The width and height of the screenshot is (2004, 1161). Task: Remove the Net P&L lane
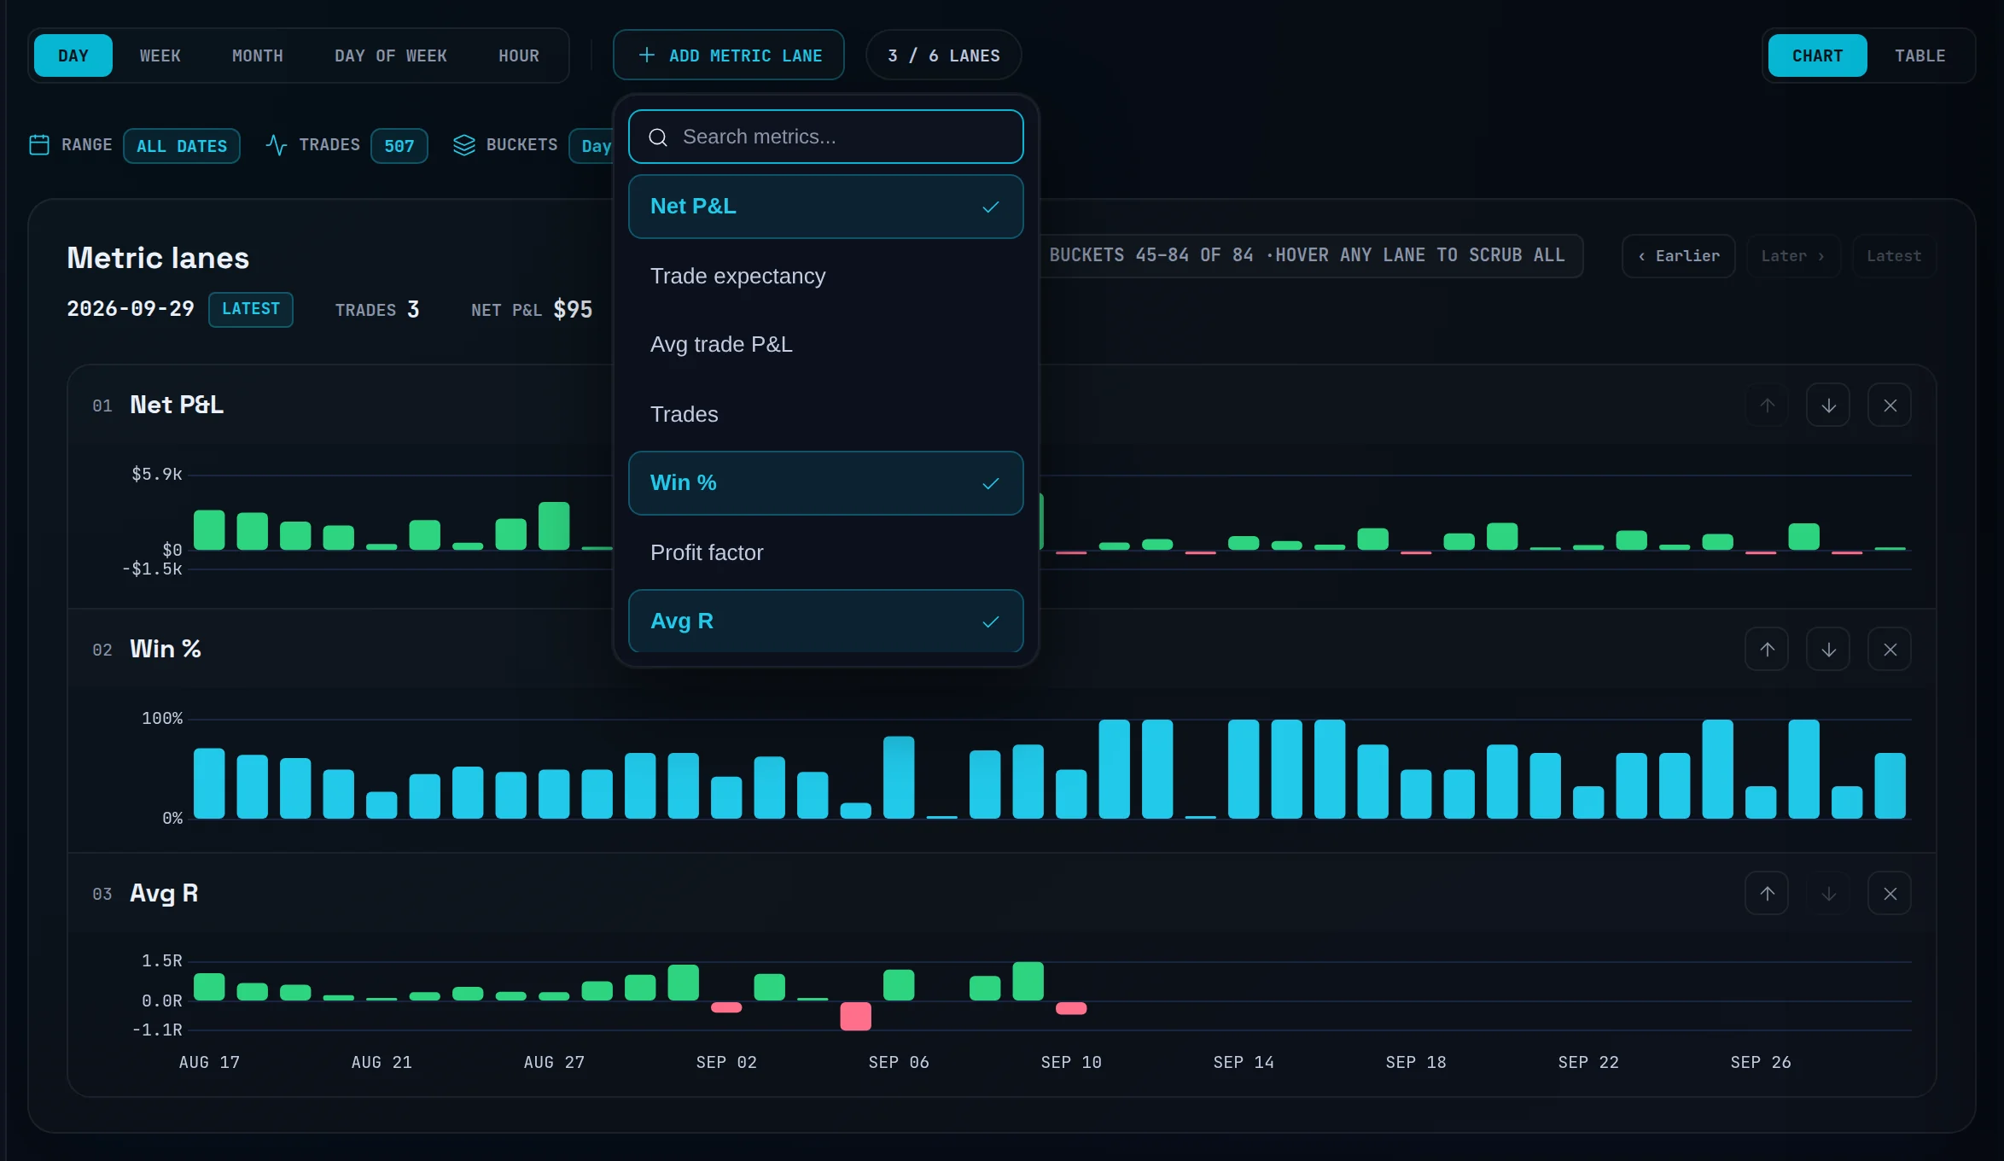coord(1890,405)
